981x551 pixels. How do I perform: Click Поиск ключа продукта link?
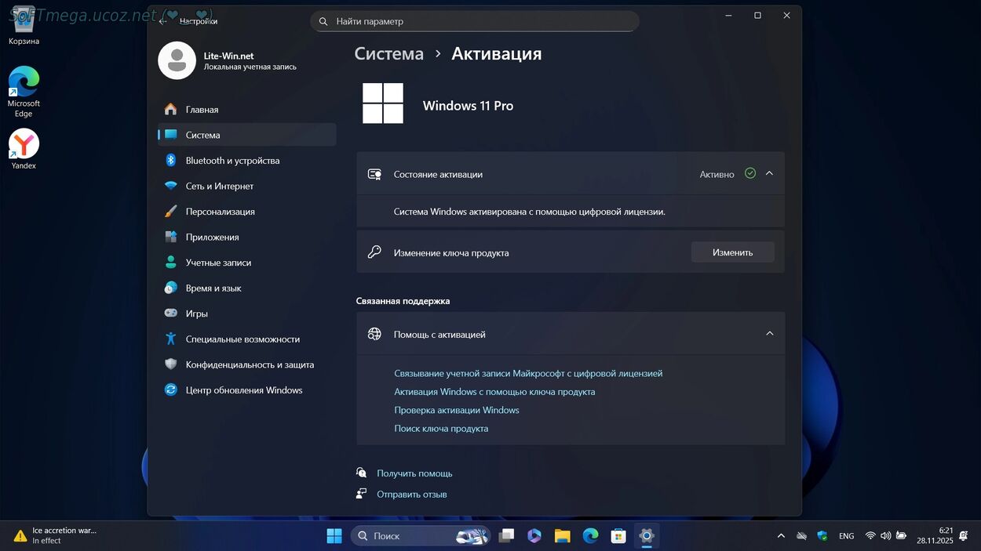(x=440, y=429)
